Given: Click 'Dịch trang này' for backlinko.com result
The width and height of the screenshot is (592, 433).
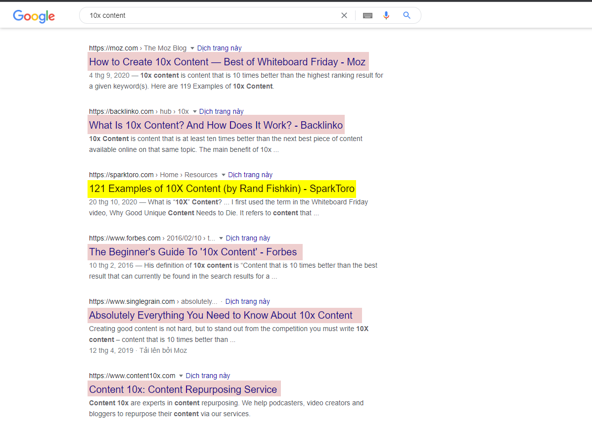Looking at the screenshot, I should click(x=221, y=111).
